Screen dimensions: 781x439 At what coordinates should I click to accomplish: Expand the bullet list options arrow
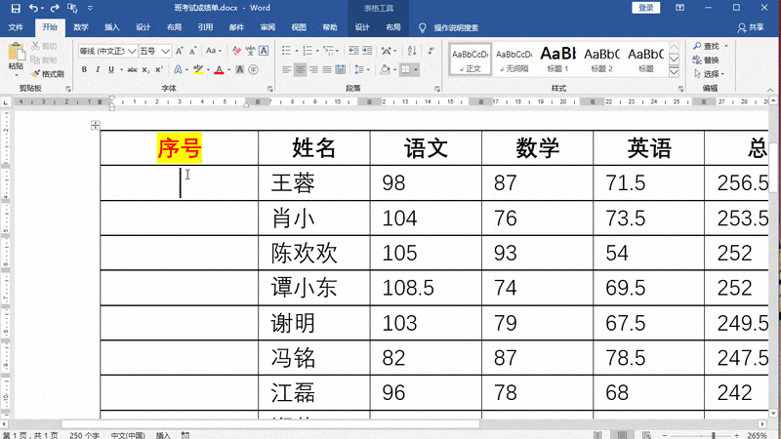tap(297, 51)
